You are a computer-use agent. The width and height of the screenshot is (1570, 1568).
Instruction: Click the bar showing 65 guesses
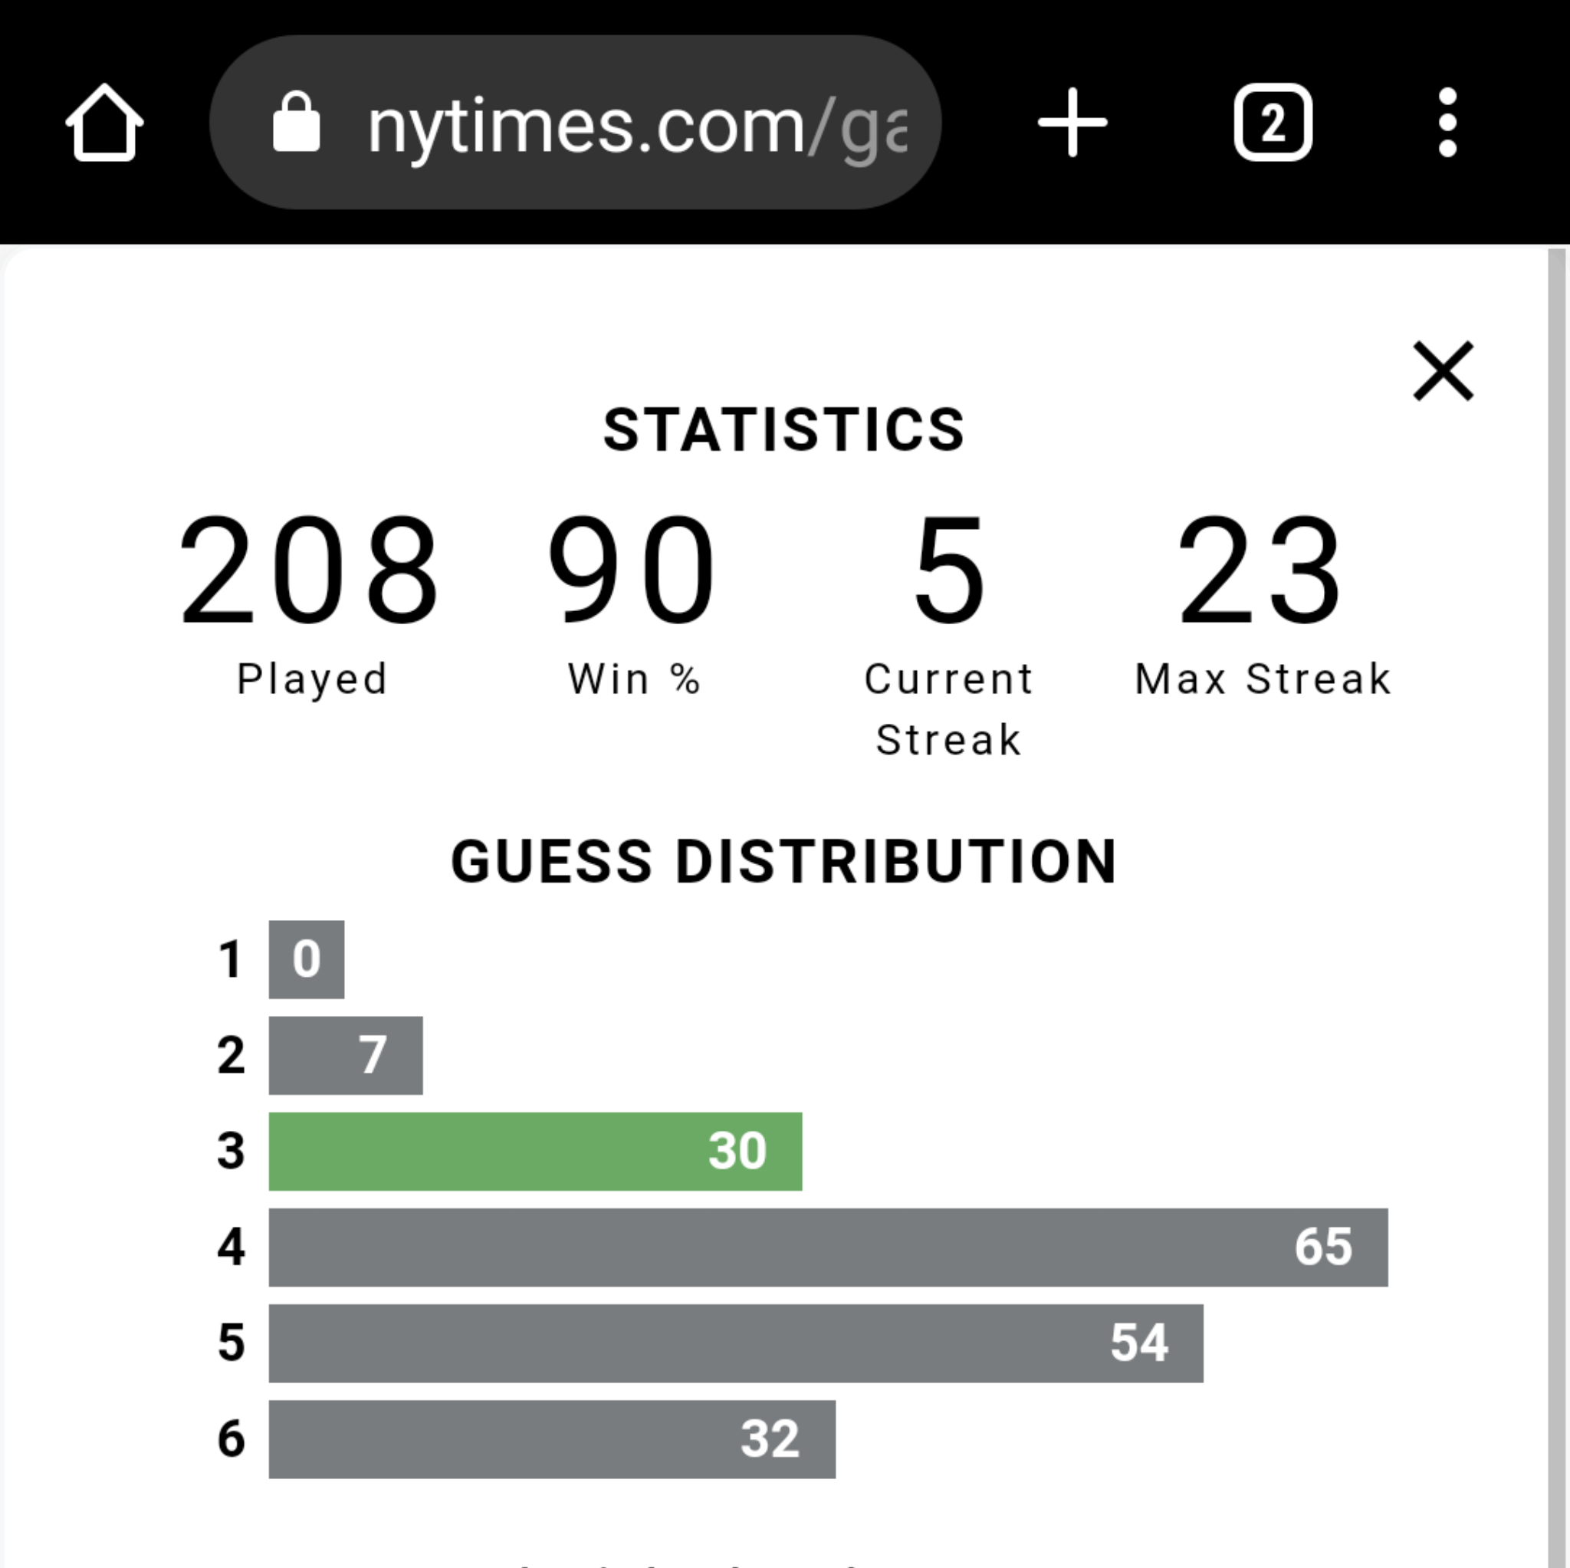[x=828, y=1247]
